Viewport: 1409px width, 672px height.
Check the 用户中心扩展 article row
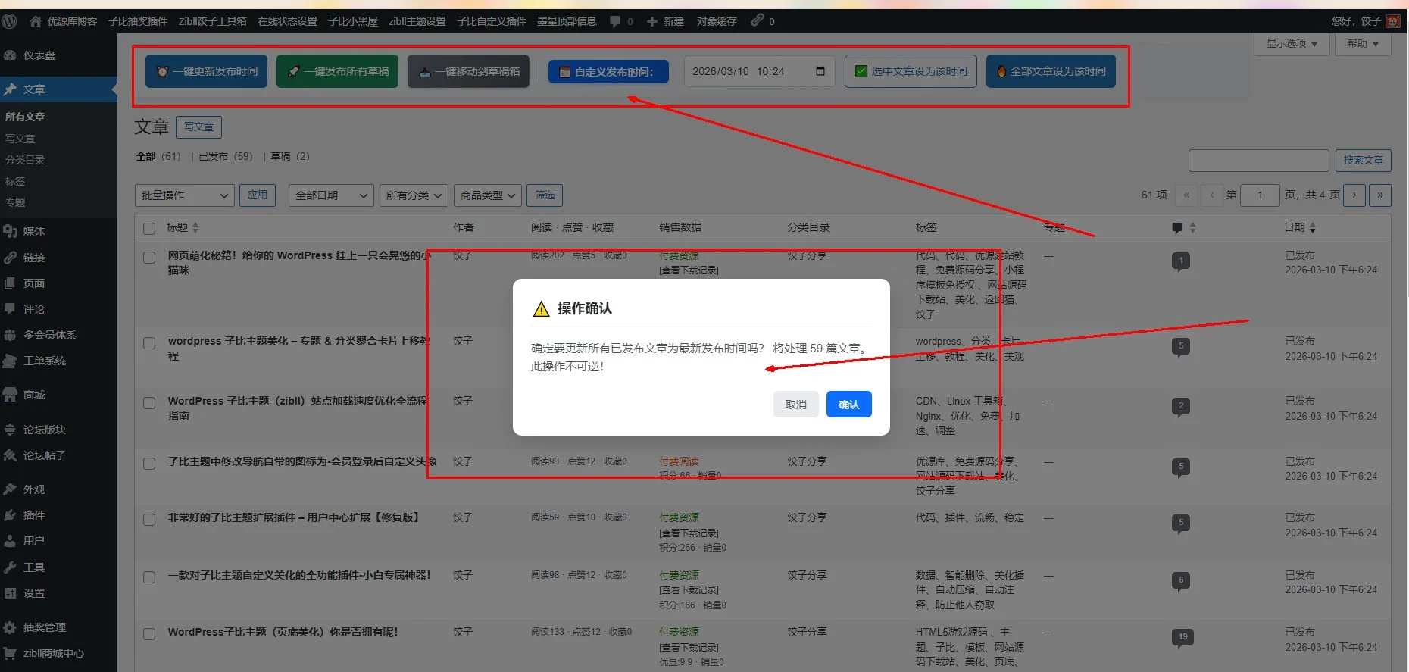click(149, 520)
